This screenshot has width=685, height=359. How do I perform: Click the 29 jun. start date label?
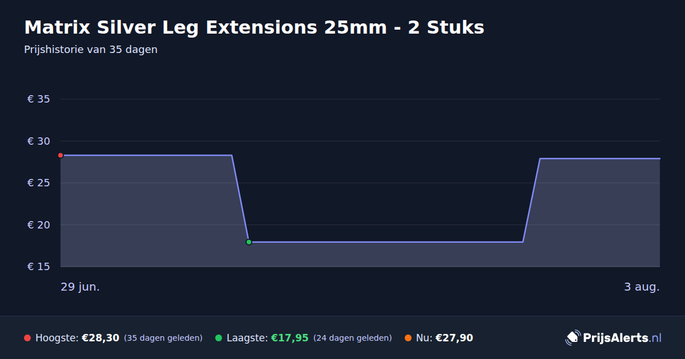click(80, 287)
